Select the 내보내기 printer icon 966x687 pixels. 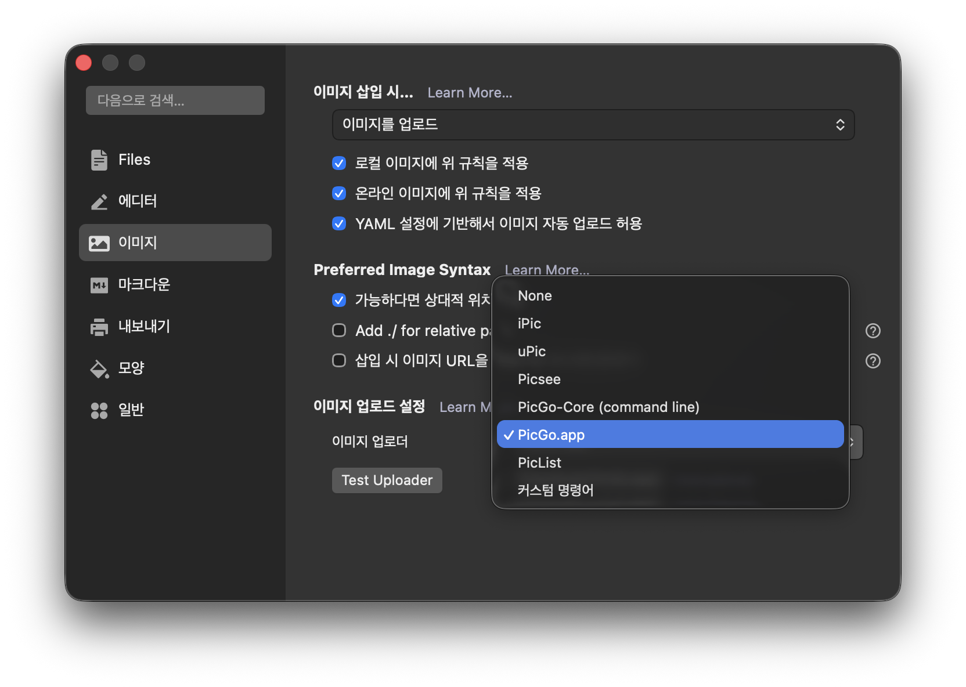point(99,327)
